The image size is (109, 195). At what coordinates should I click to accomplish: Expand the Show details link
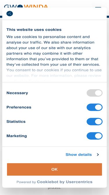(78, 155)
